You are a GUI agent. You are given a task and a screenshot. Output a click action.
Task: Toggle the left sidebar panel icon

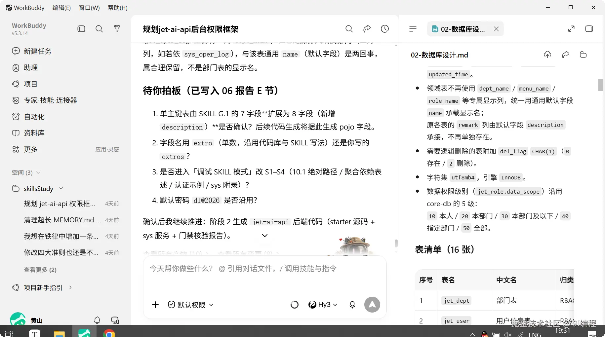[x=81, y=29]
